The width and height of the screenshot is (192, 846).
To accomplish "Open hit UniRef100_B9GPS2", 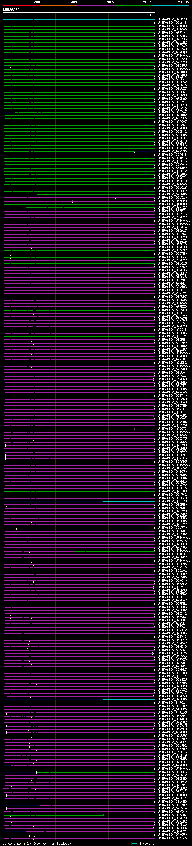I will click(172, 82).
